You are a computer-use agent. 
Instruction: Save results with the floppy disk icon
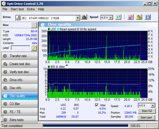148,17
